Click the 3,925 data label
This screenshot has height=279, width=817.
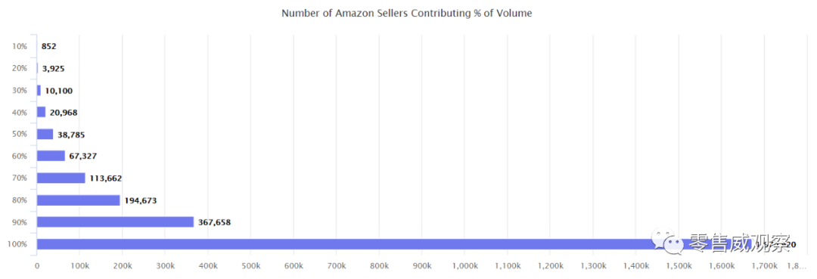[x=54, y=68]
